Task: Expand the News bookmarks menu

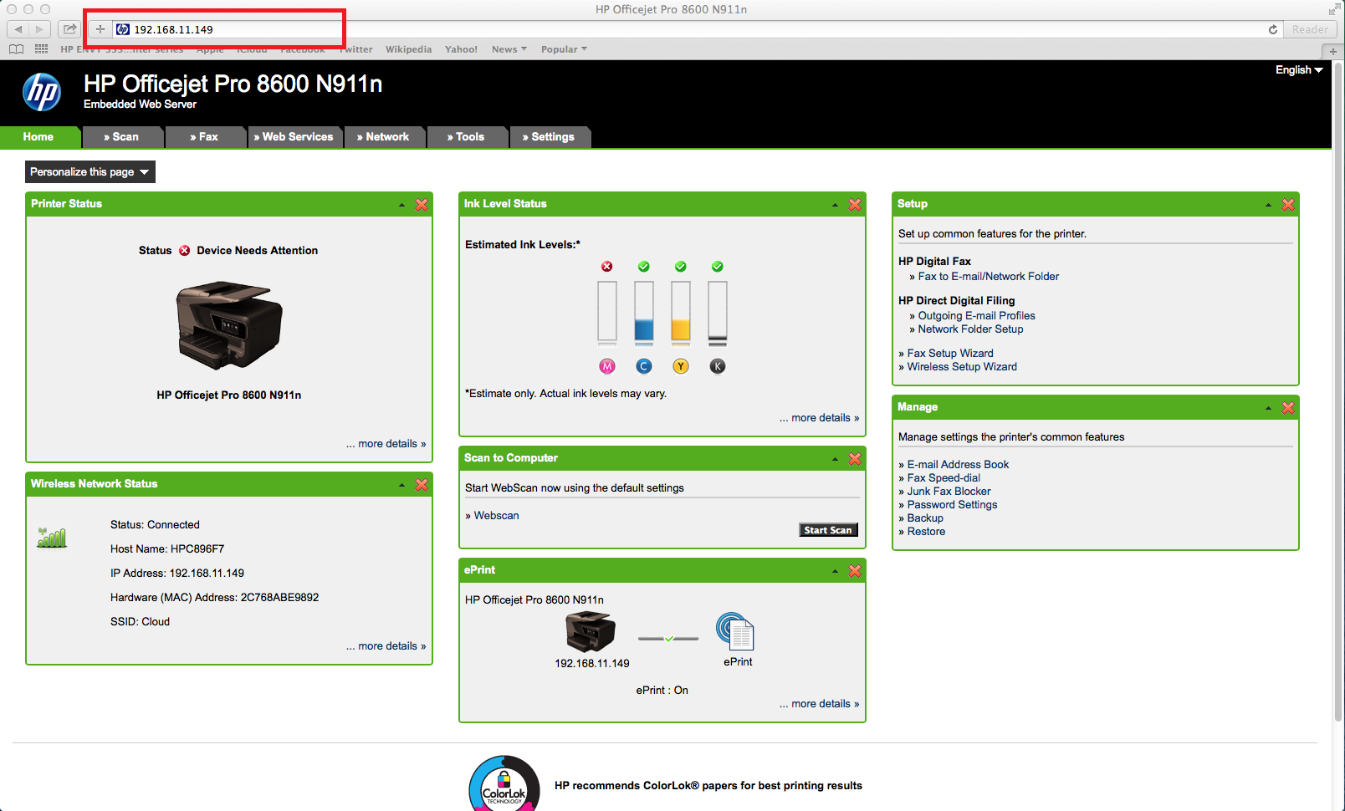Action: 509,49
